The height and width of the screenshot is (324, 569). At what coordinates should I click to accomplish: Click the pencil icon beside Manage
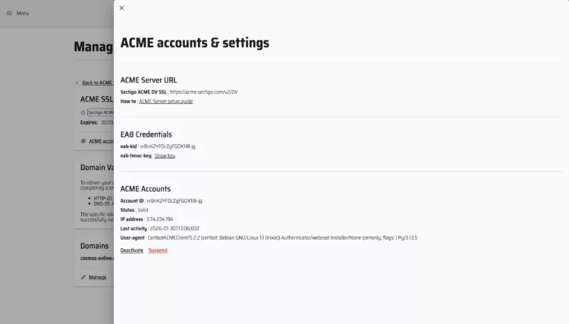[83, 277]
